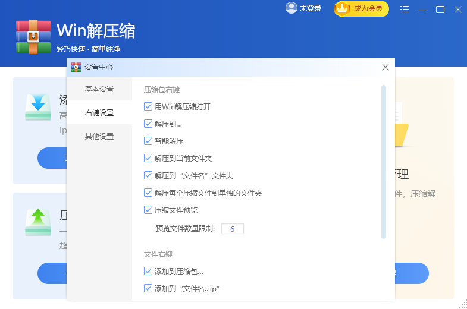The width and height of the screenshot is (467, 309).
Task: Open the 其他设置 tab
Action: [99, 137]
